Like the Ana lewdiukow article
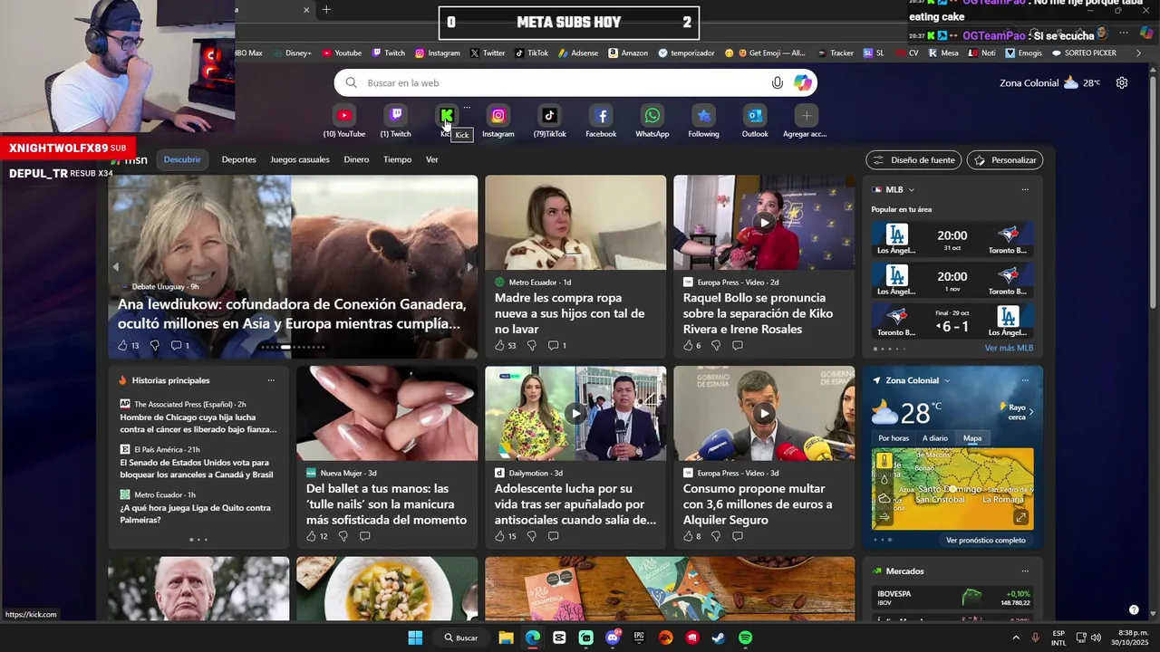This screenshot has width=1160, height=652. click(122, 346)
